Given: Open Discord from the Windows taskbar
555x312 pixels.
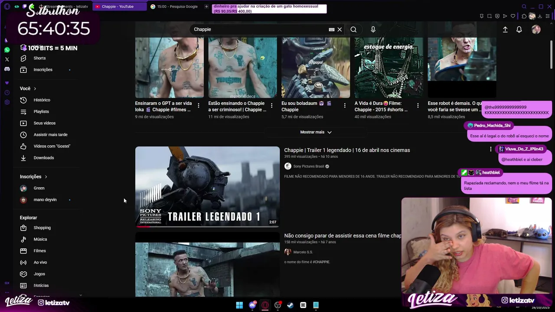Looking at the screenshot, I should tap(252, 305).
